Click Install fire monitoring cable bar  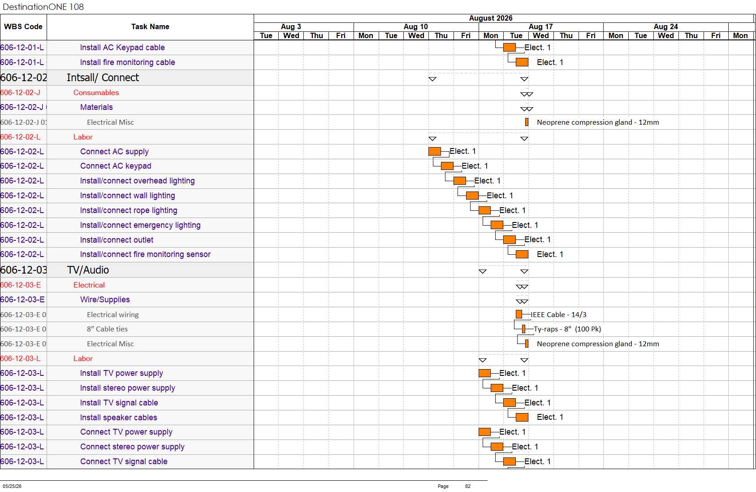tap(522, 62)
